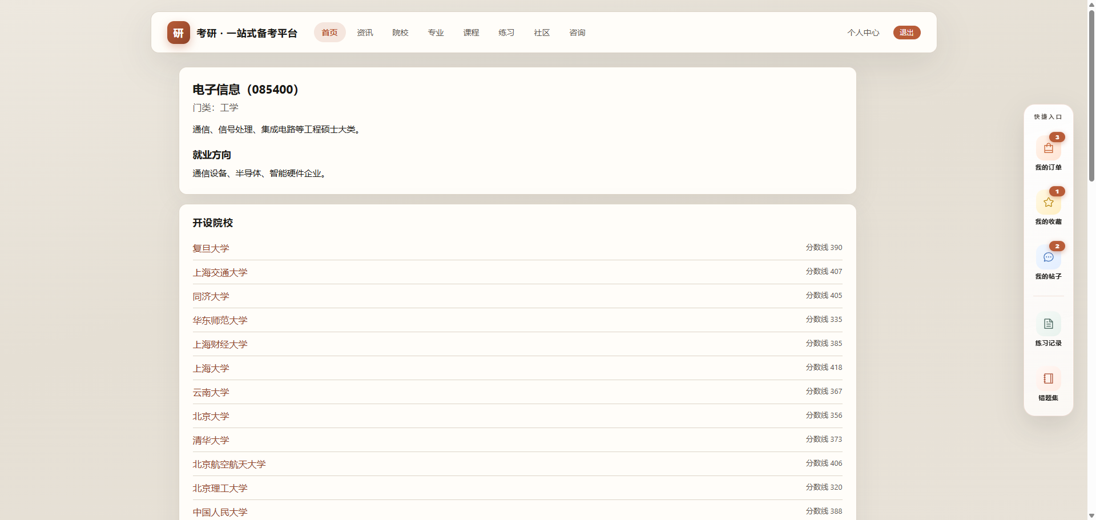Open 上海大学 school link

point(211,368)
